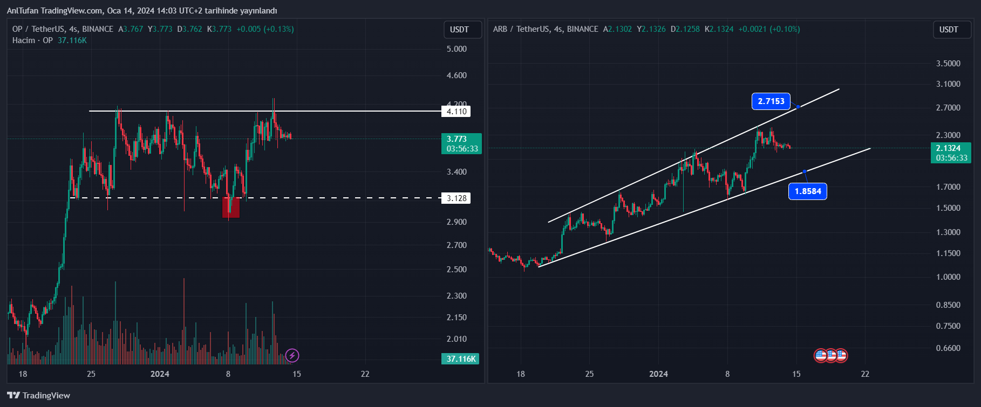Click the 2024 date label on OP time axis

160,374
